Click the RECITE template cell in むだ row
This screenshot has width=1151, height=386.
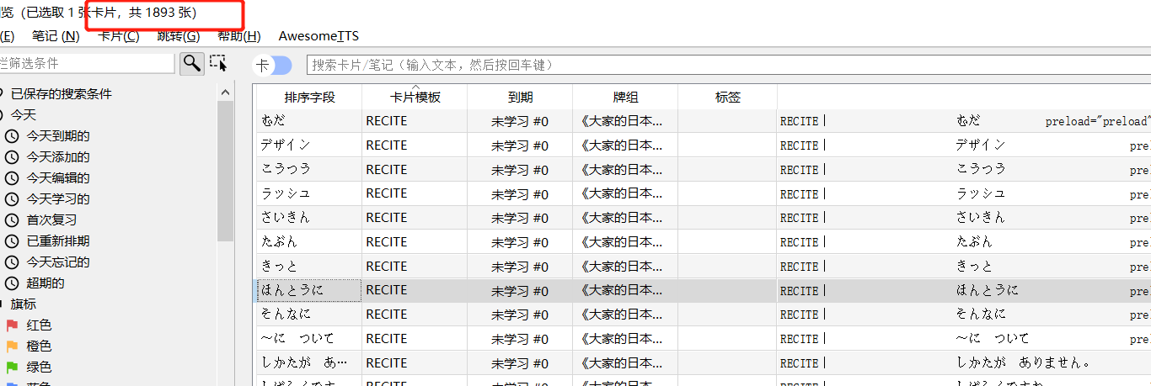(415, 121)
